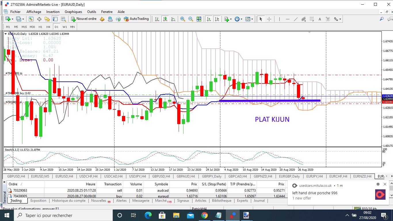The width and height of the screenshot is (393, 221).
Task: Click the Nouvel ordre button
Action: click(84, 19)
